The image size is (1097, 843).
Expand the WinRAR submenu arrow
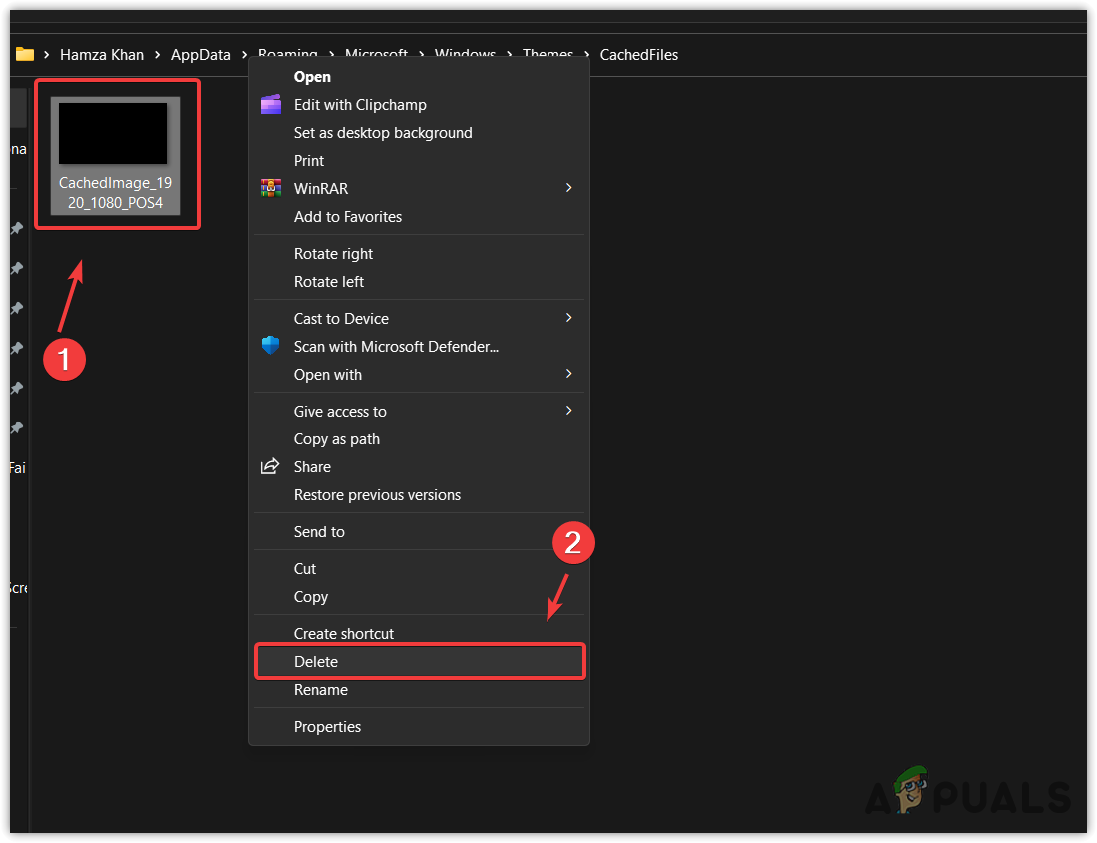pos(568,187)
